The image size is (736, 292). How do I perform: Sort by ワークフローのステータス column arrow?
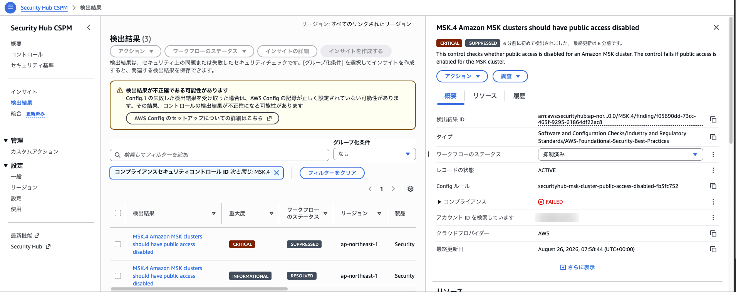pos(325,213)
